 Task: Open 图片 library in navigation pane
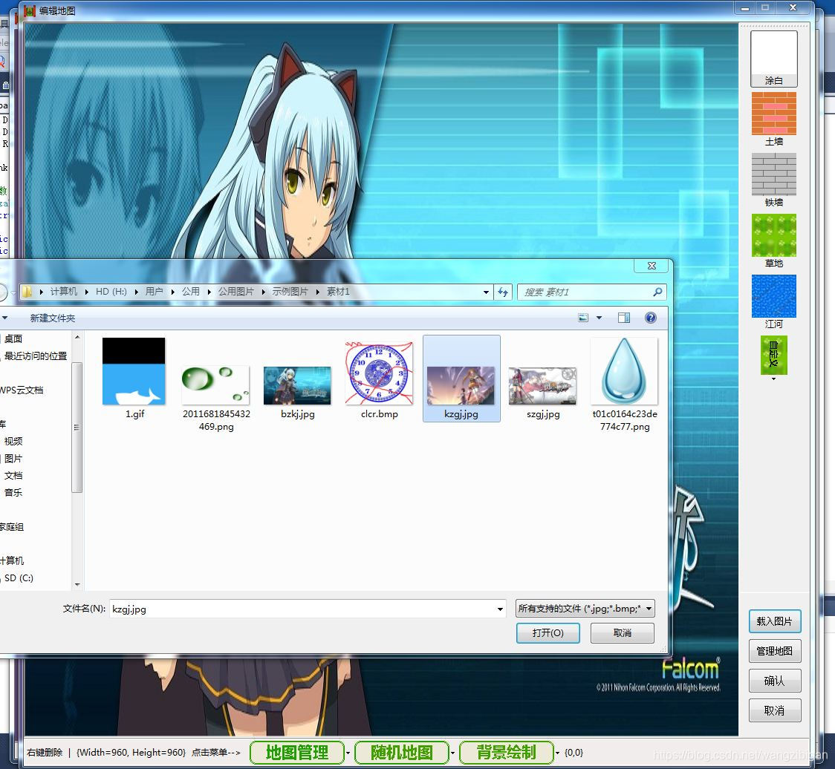pyautogui.click(x=13, y=458)
